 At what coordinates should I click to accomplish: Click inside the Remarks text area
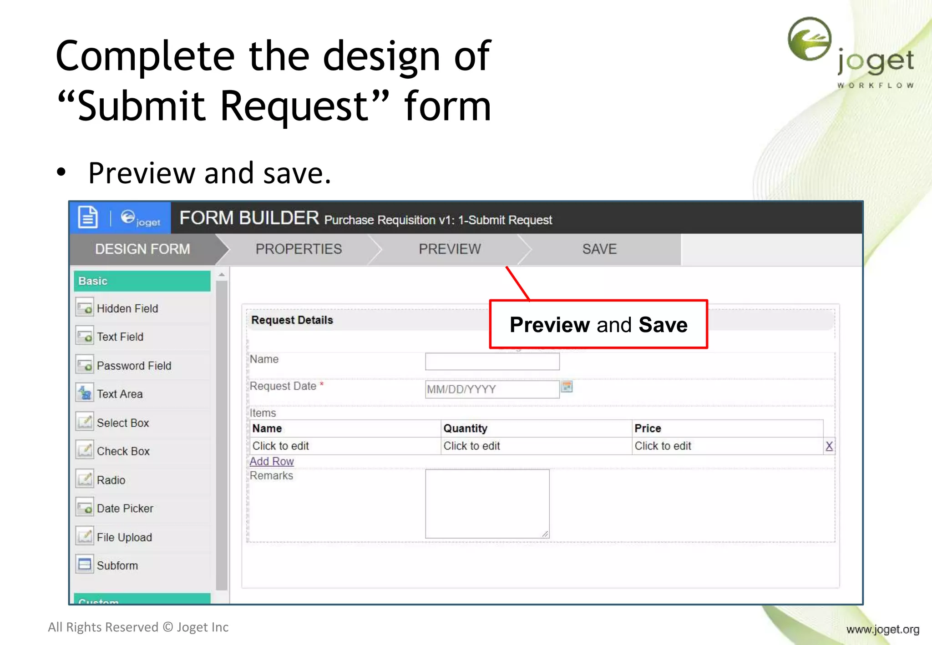click(487, 504)
